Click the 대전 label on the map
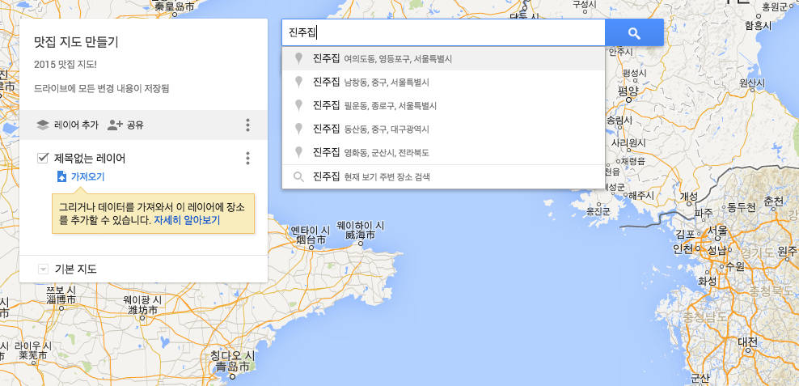799x386 pixels. coord(747,341)
